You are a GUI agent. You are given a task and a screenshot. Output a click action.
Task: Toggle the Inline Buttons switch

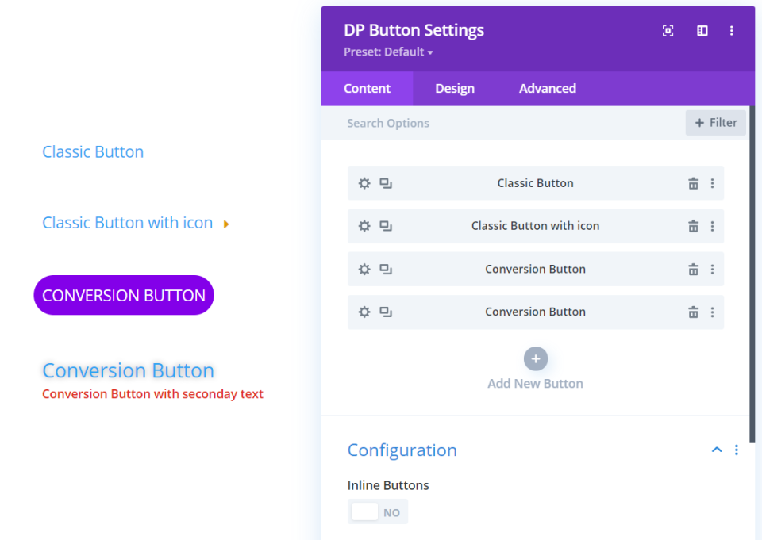378,512
